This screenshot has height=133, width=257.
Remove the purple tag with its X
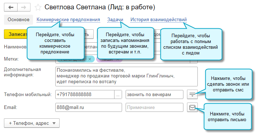(x=118, y=59)
